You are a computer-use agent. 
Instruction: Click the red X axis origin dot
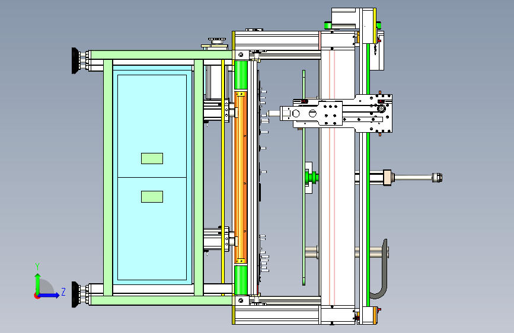coord(36,296)
